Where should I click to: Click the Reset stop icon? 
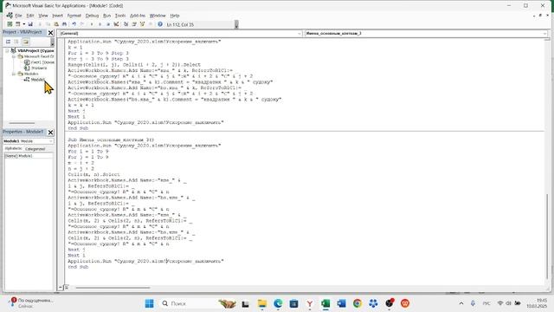[x=108, y=24]
